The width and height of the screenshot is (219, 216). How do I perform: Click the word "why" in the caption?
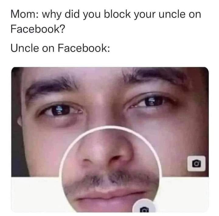(x=52, y=15)
